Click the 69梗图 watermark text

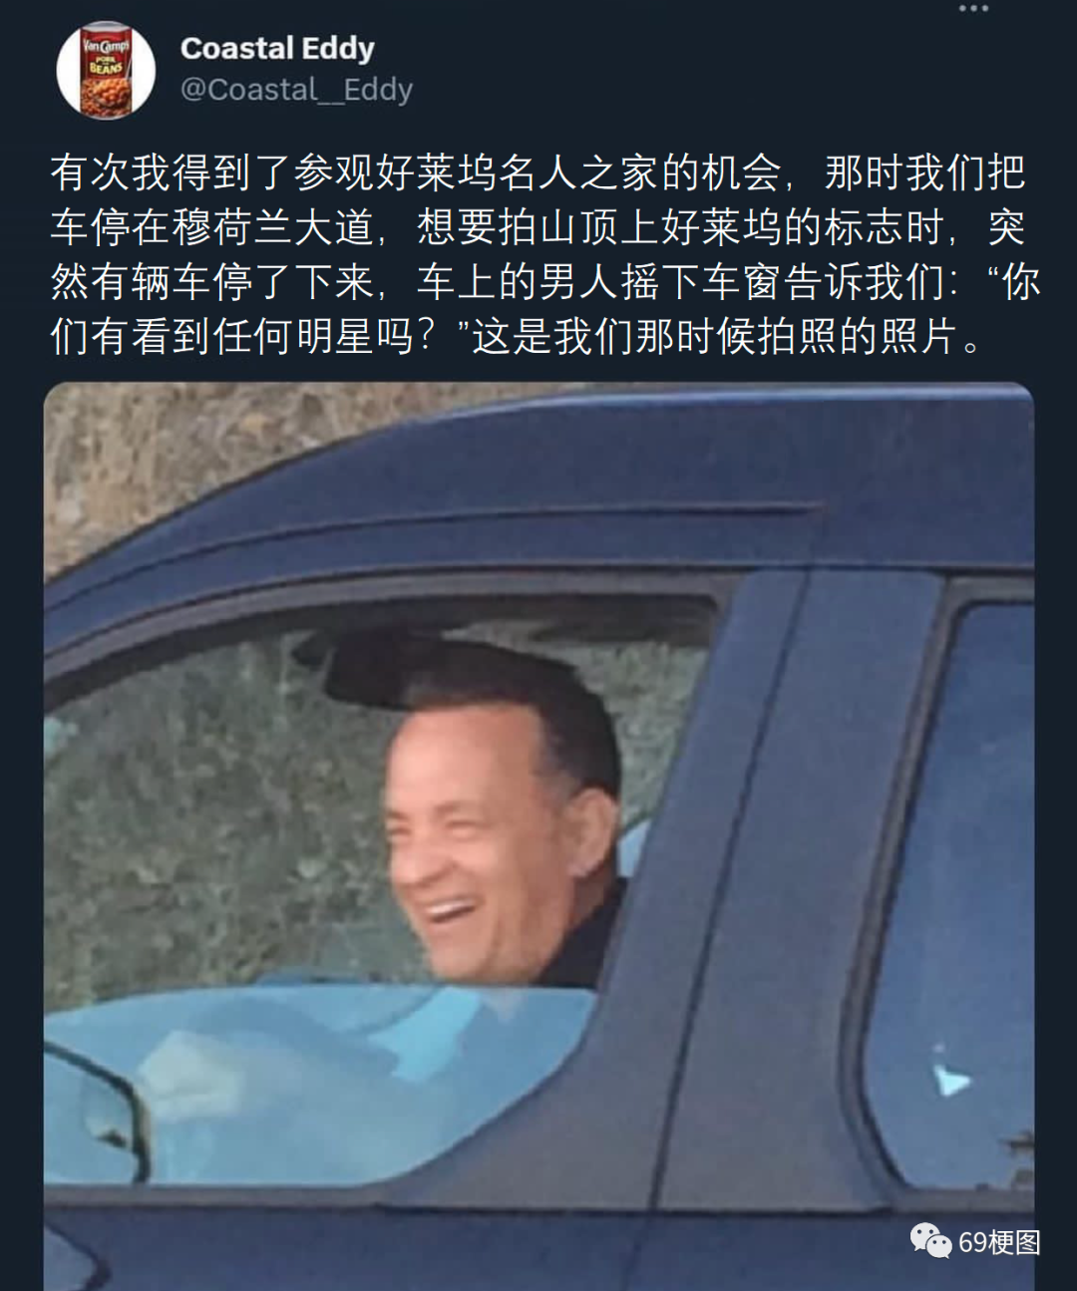pos(999,1242)
